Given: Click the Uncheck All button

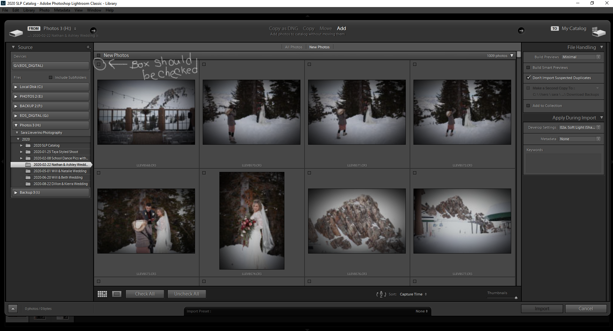Looking at the screenshot, I should tap(187, 294).
